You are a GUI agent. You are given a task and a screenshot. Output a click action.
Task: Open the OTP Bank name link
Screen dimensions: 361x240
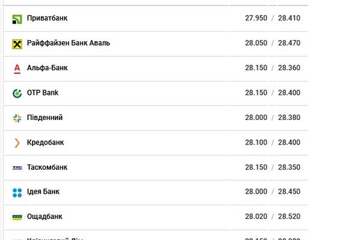click(x=43, y=92)
